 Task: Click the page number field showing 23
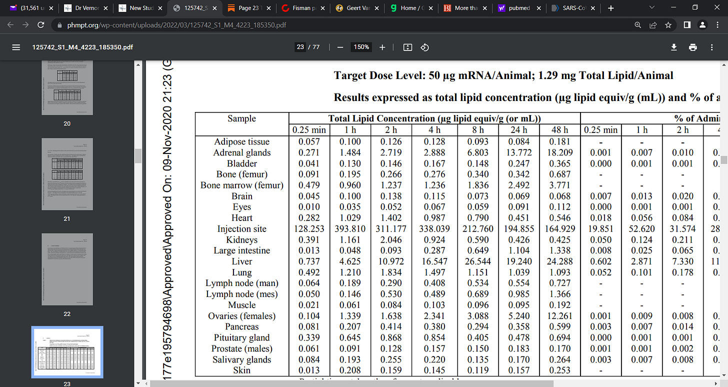point(300,47)
